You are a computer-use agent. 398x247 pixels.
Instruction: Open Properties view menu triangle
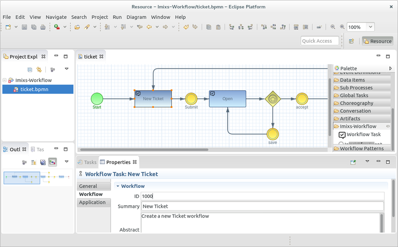[367, 161]
